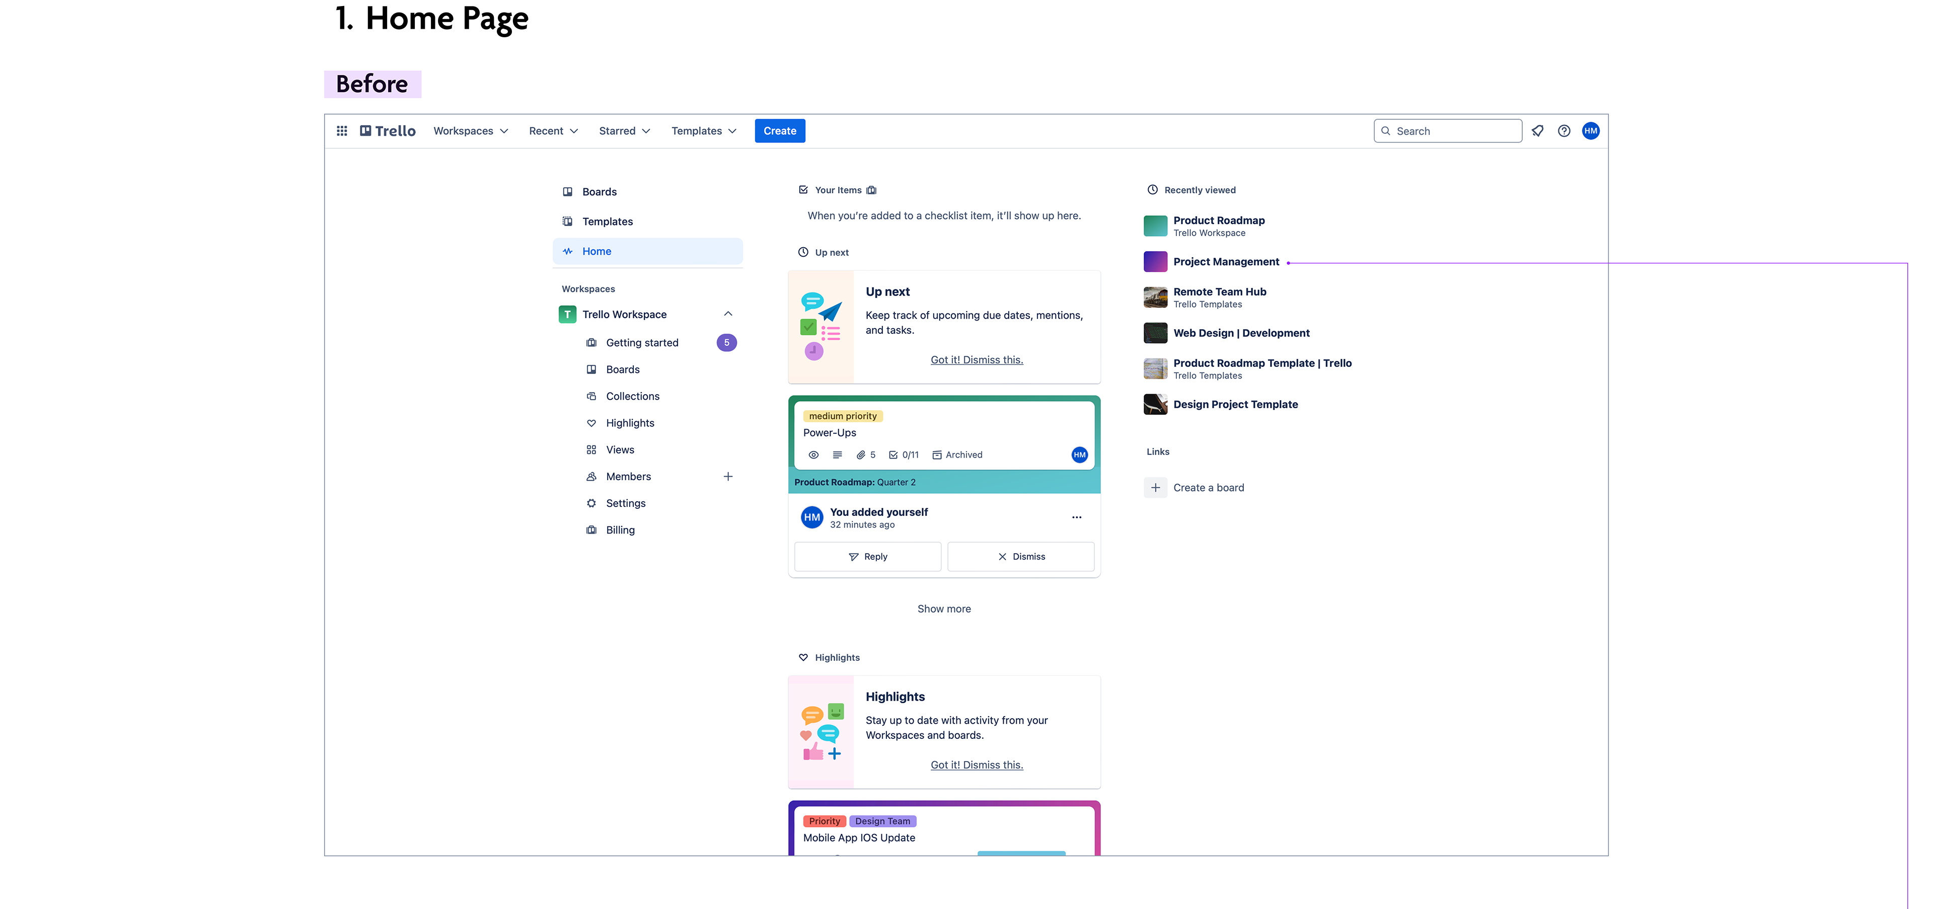This screenshot has width=1933, height=909.
Task: Click the Reply button
Action: [867, 557]
